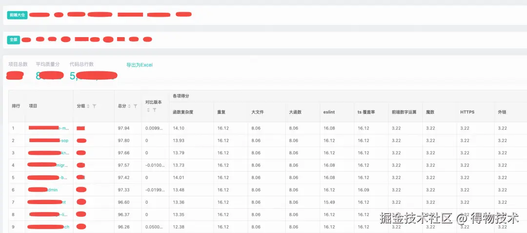The width and height of the screenshot is (527, 233).
Task: Export the table via 导出为Excel
Action: [x=140, y=65]
